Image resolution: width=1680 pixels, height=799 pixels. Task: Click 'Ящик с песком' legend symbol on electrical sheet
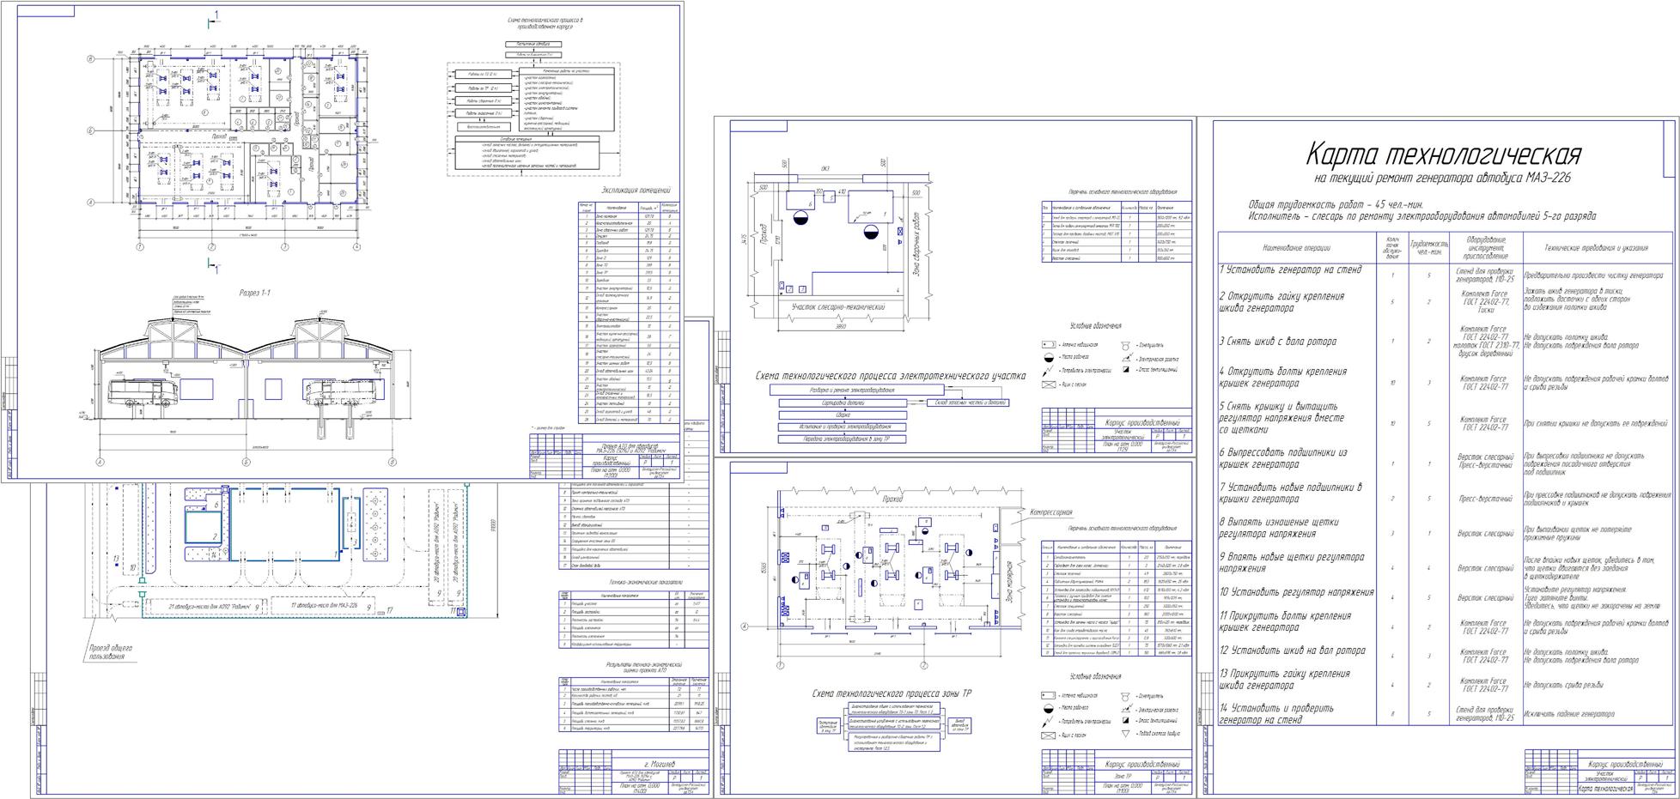[1048, 384]
